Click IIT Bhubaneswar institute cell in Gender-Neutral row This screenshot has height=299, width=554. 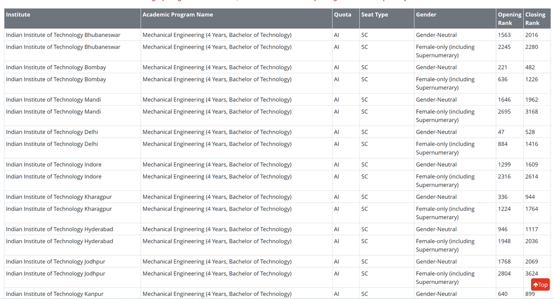(72, 35)
